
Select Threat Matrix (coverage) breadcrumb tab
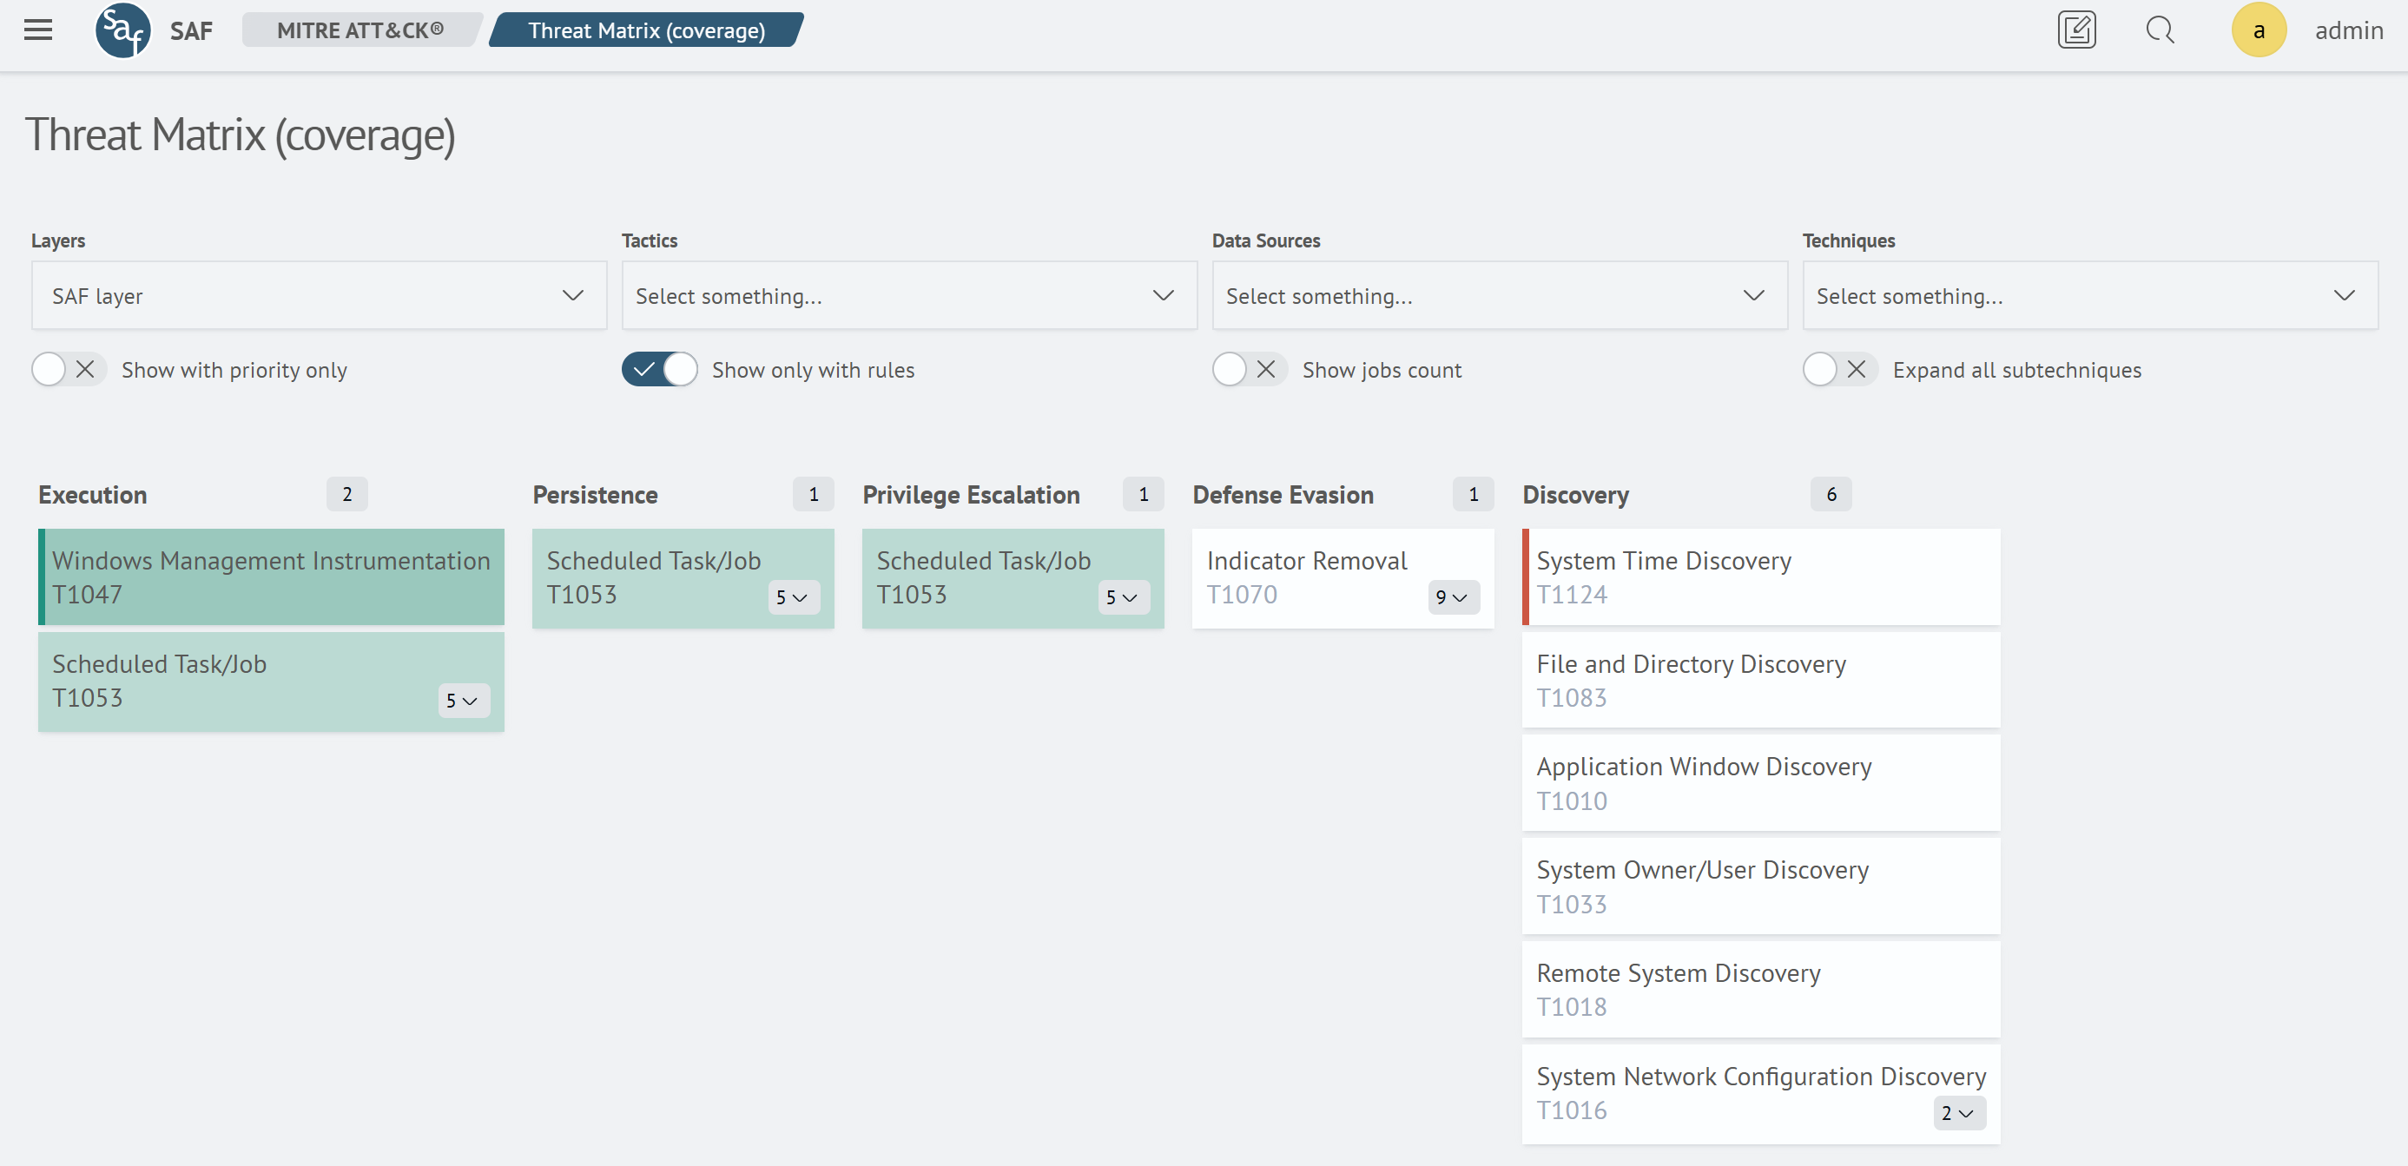tap(646, 30)
